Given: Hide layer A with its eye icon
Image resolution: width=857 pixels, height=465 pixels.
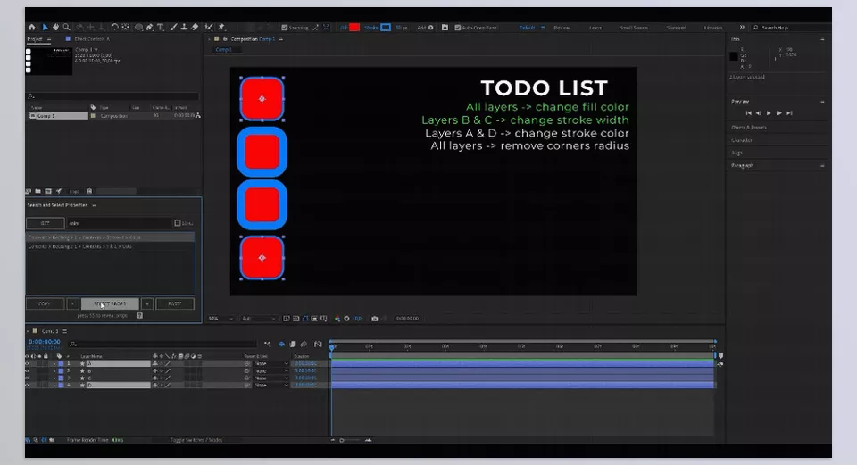Looking at the screenshot, I should [x=28, y=363].
